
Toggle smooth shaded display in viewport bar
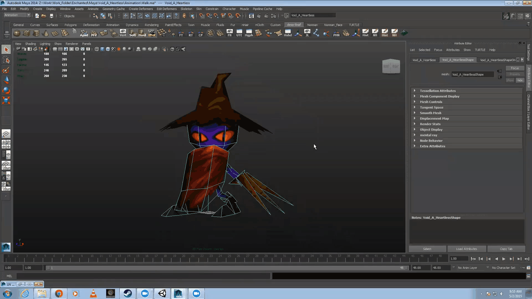(x=102, y=49)
